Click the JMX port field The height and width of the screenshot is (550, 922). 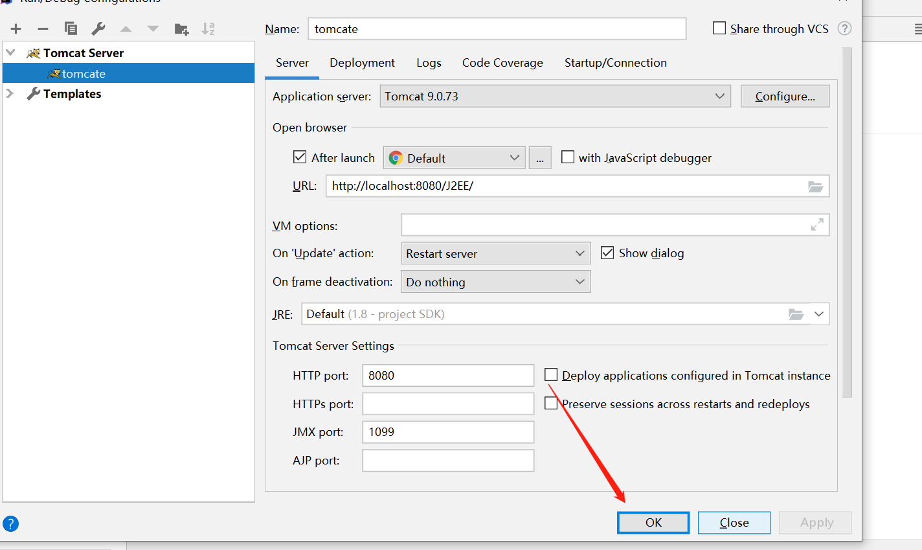pyautogui.click(x=448, y=432)
